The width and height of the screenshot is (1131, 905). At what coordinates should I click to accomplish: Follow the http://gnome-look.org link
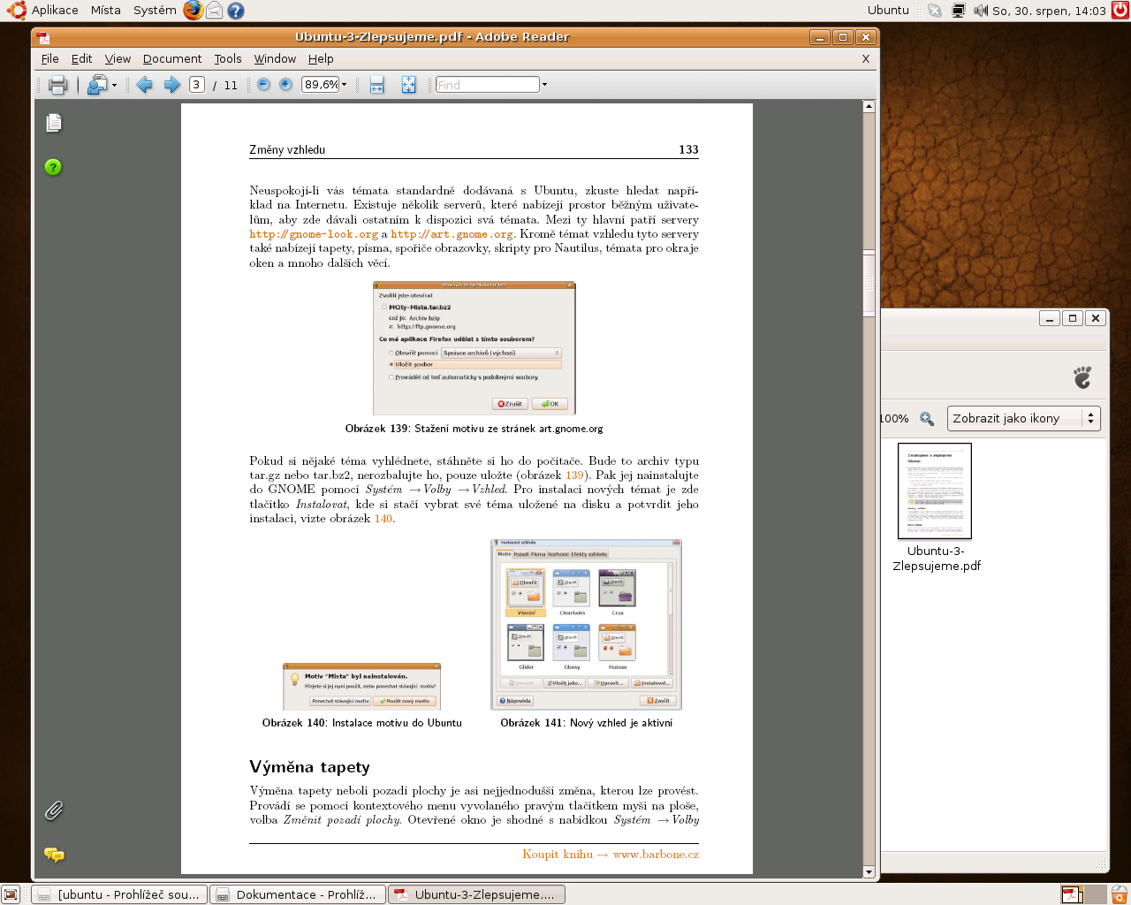pyautogui.click(x=313, y=234)
